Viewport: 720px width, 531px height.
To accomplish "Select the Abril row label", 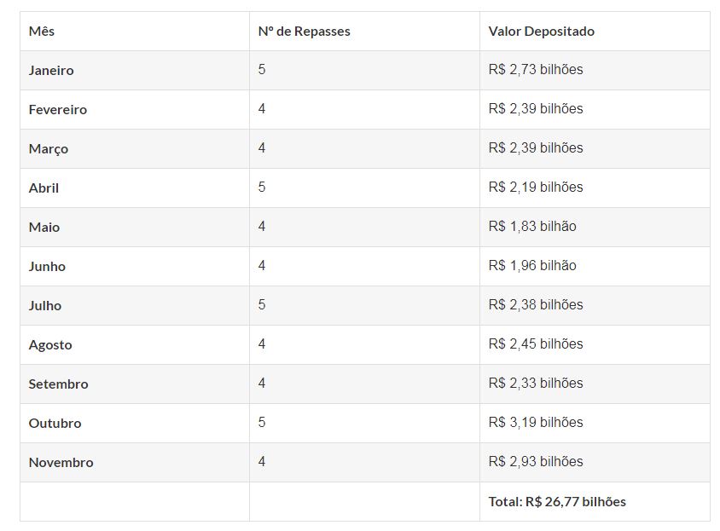I will (x=44, y=188).
